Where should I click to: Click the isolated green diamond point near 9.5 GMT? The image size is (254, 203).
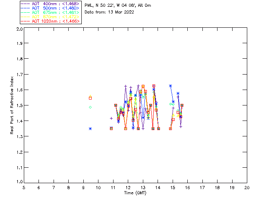click(x=90, y=107)
